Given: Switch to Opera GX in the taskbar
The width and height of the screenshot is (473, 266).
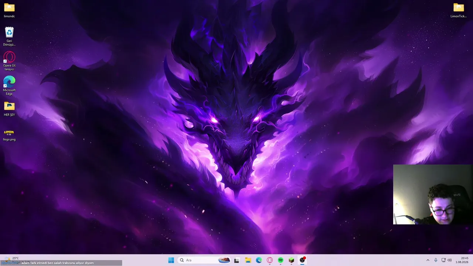Looking at the screenshot, I should 270,260.
